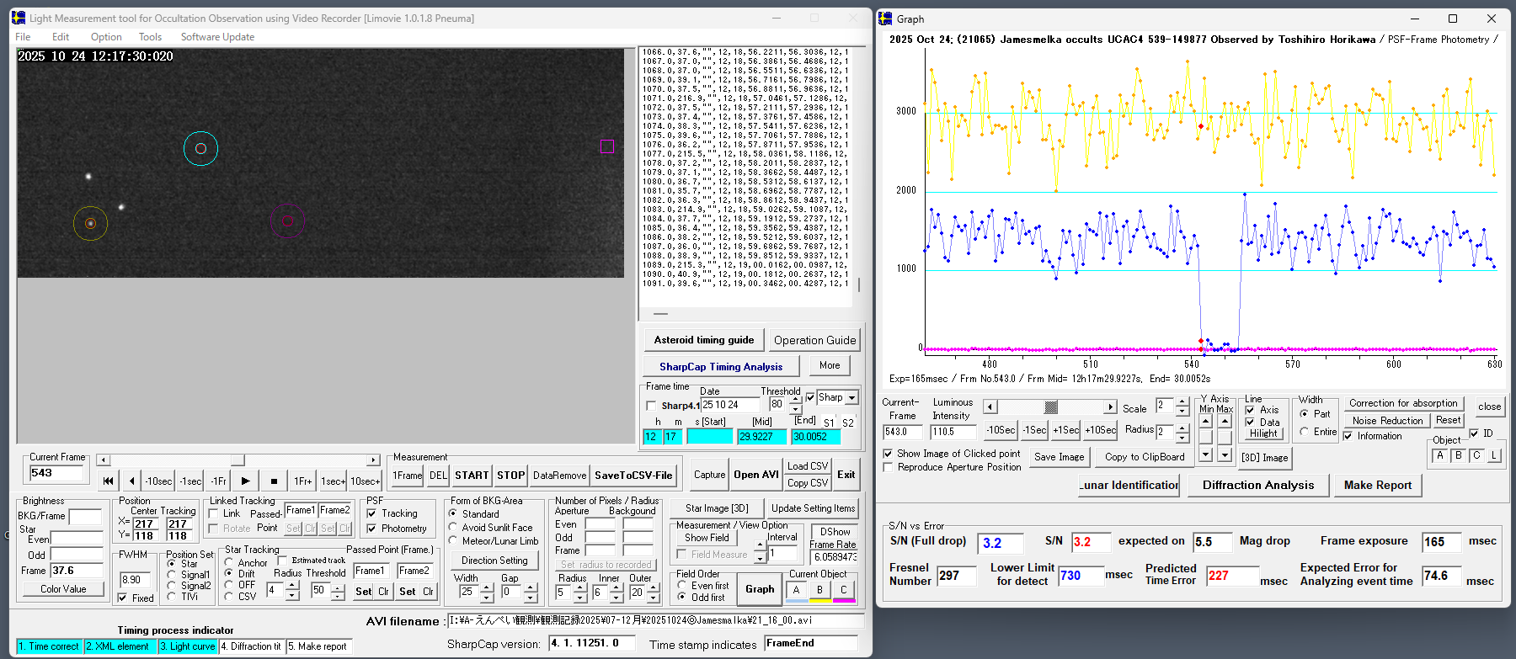Click the Diffraction Analysis button
The width and height of the screenshot is (1516, 659).
coord(1257,485)
